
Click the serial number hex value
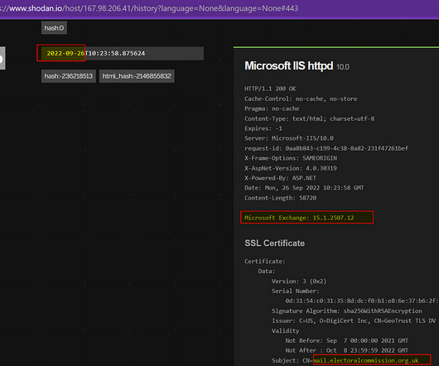coord(362,301)
